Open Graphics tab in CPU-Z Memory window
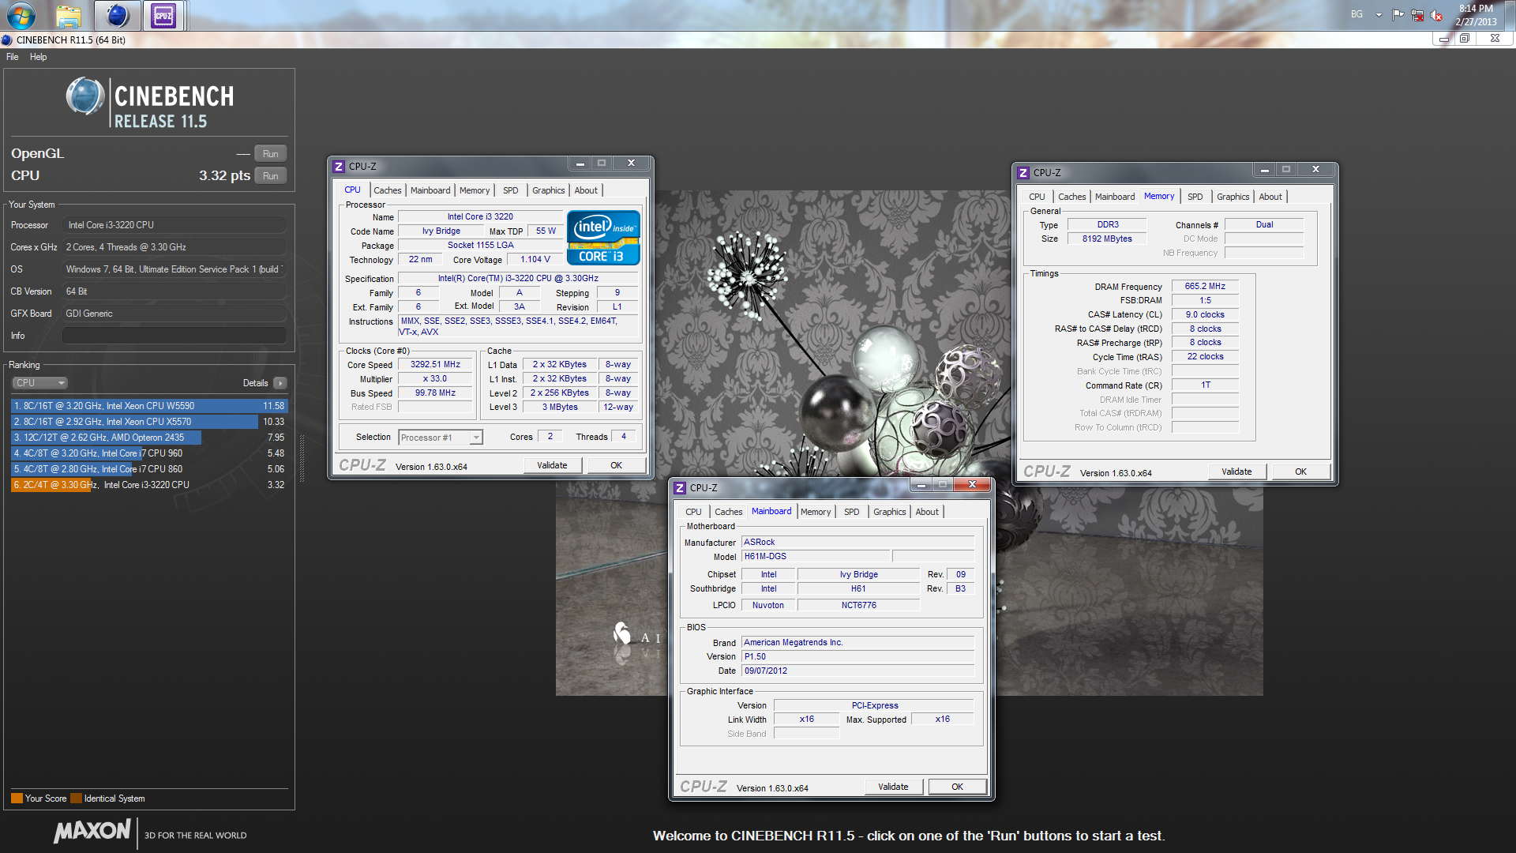 (x=1233, y=197)
